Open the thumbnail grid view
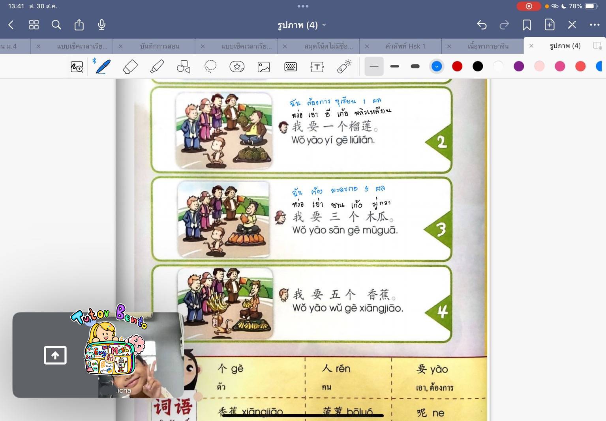 [34, 25]
